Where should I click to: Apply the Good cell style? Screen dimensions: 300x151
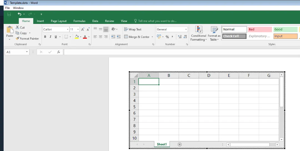pyautogui.click(x=286, y=29)
